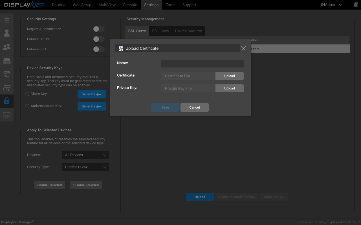Open the MultiView menu
Screen dimensions: 361x225
(107, 5)
